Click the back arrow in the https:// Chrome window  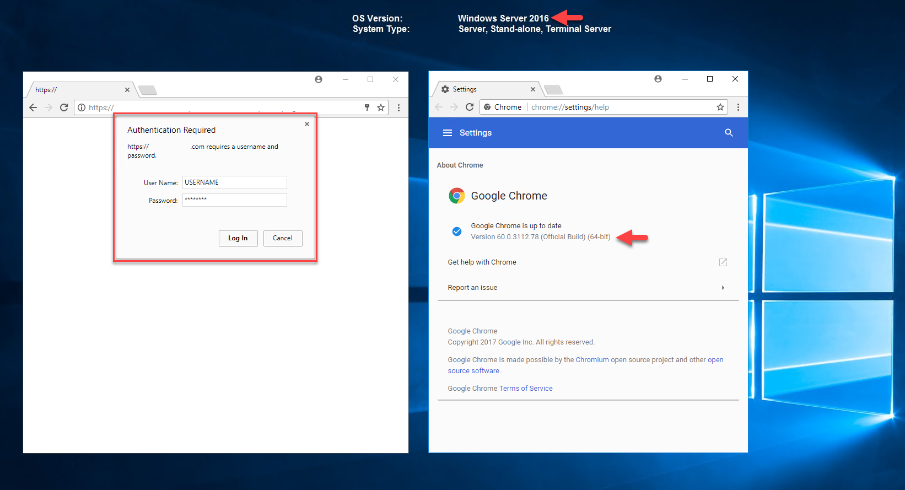click(33, 107)
